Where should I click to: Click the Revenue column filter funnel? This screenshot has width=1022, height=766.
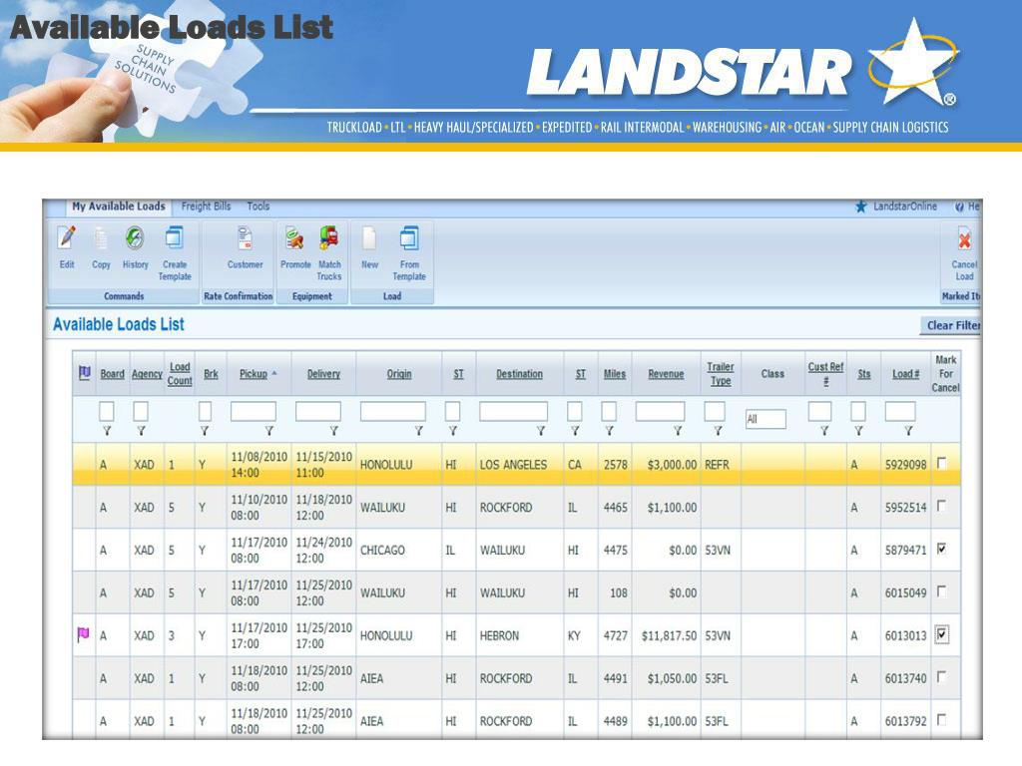tap(678, 431)
